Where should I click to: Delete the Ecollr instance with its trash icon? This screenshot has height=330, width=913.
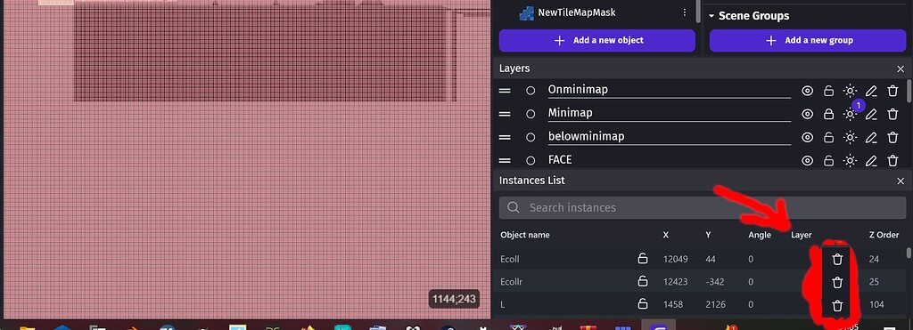[836, 282]
